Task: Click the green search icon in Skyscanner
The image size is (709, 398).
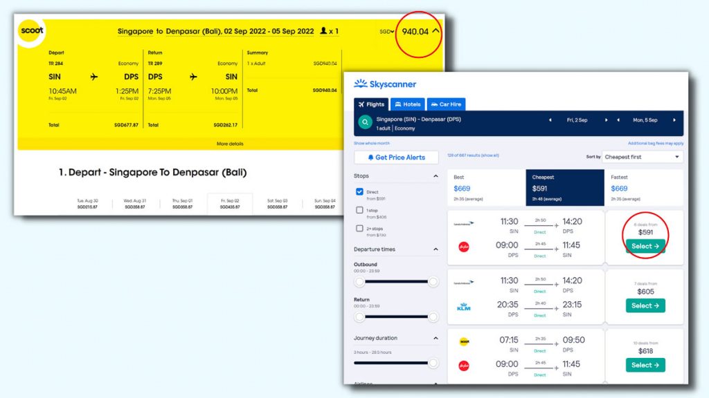Action: pos(365,122)
